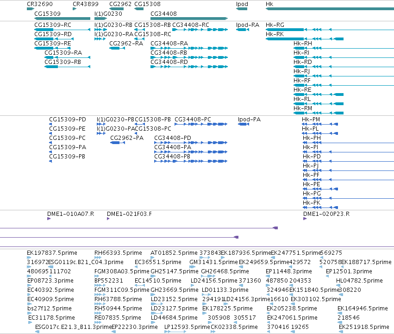Image resolution: width=394 pixels, height=334 pixels.
Task: Select protein CG15309-PB label
Action: pyautogui.click(x=67, y=157)
